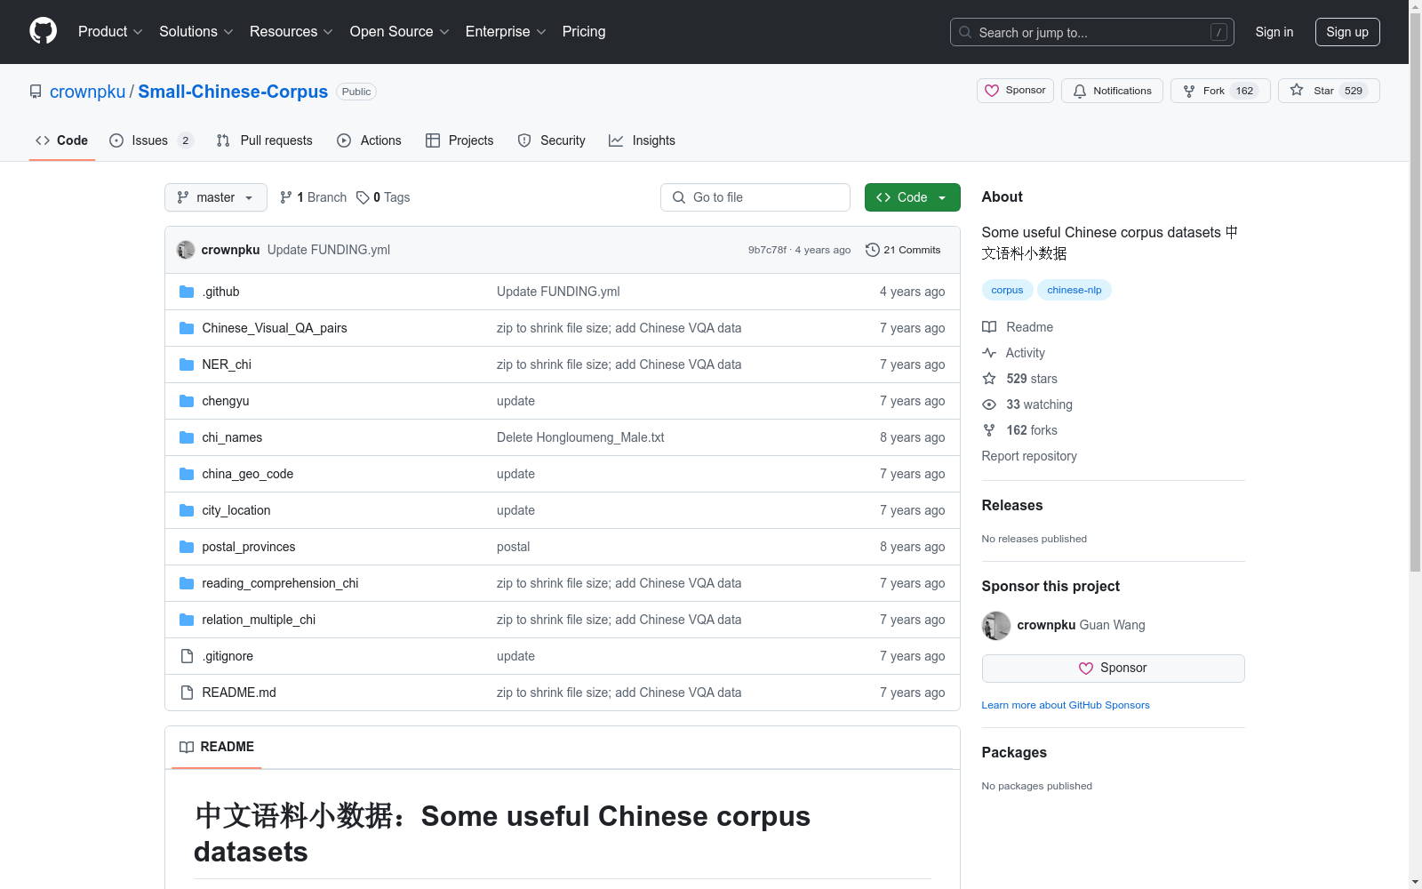The width and height of the screenshot is (1422, 889).
Task: Click the Sign in link
Action: 1274,32
